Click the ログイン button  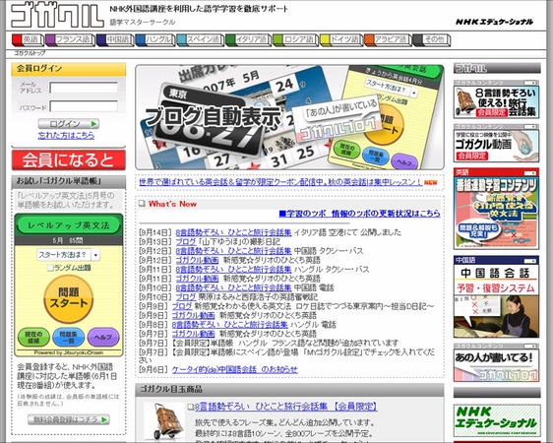coord(69,124)
